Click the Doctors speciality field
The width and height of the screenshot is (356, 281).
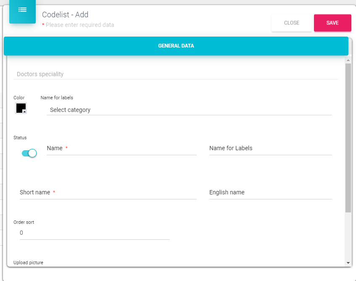pyautogui.click(x=176, y=74)
